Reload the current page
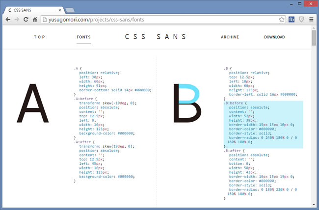This screenshot has height=210, width=319. coord(26,20)
